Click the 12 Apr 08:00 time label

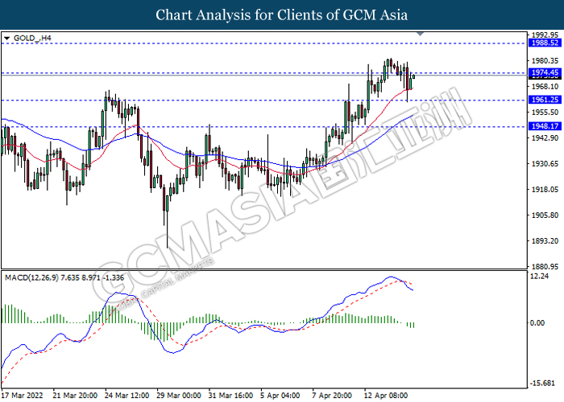click(x=386, y=396)
